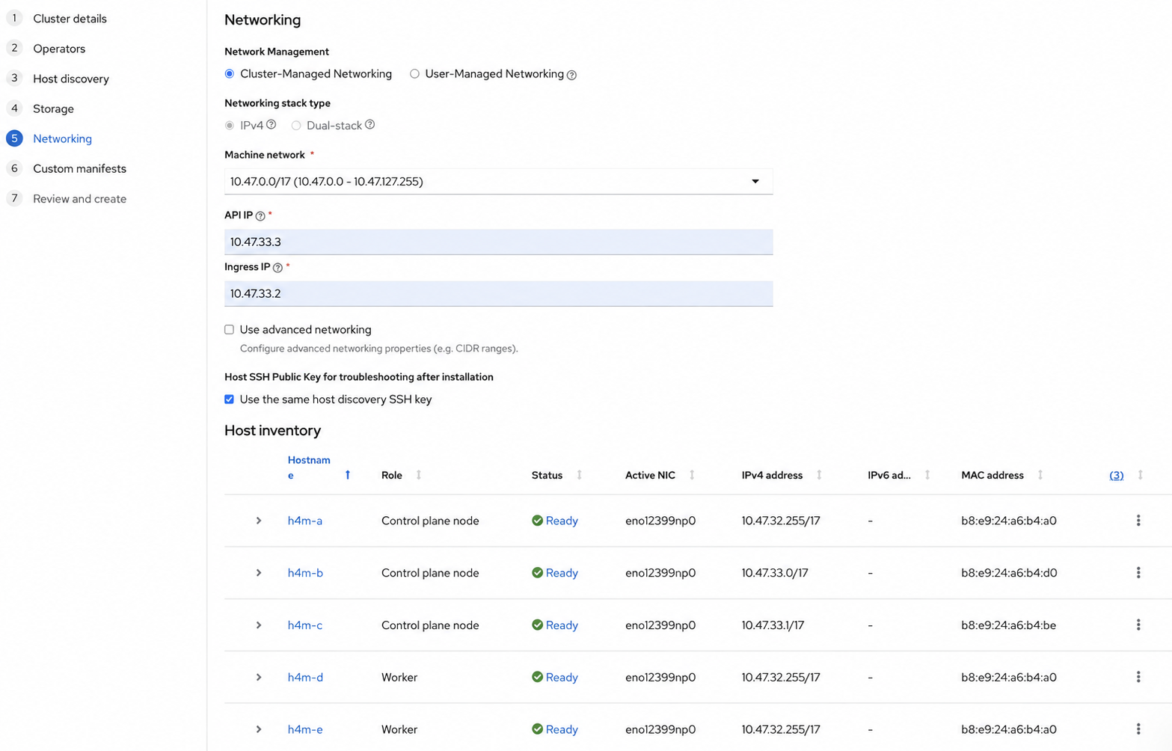Viewport: 1172px width, 751px height.
Task: Sort host inventory by Status column
Action: point(579,475)
